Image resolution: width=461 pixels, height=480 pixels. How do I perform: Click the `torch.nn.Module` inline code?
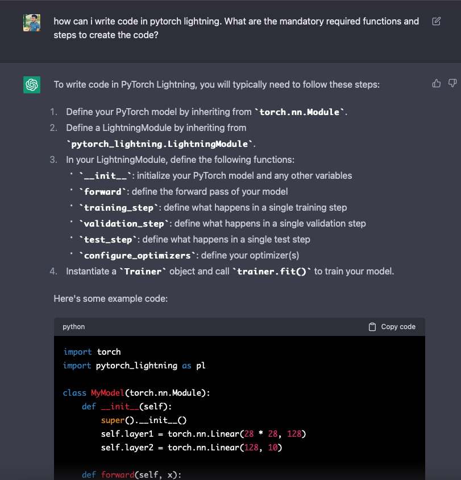[x=300, y=112]
